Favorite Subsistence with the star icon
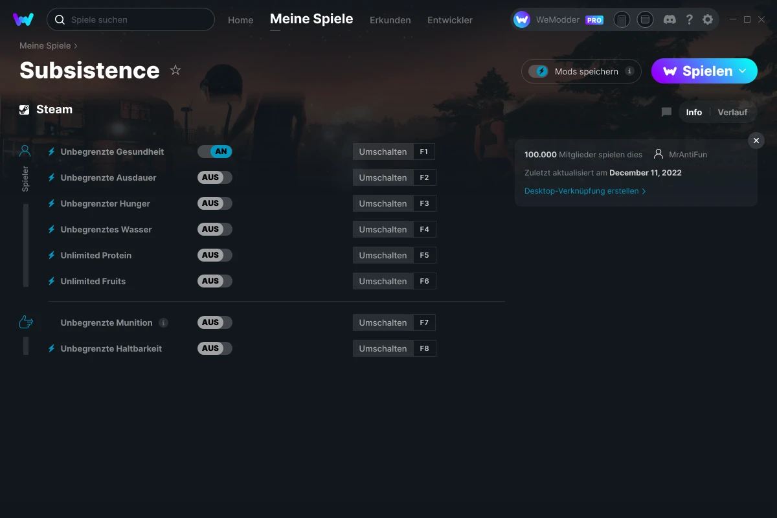This screenshot has height=518, width=777. click(x=175, y=70)
